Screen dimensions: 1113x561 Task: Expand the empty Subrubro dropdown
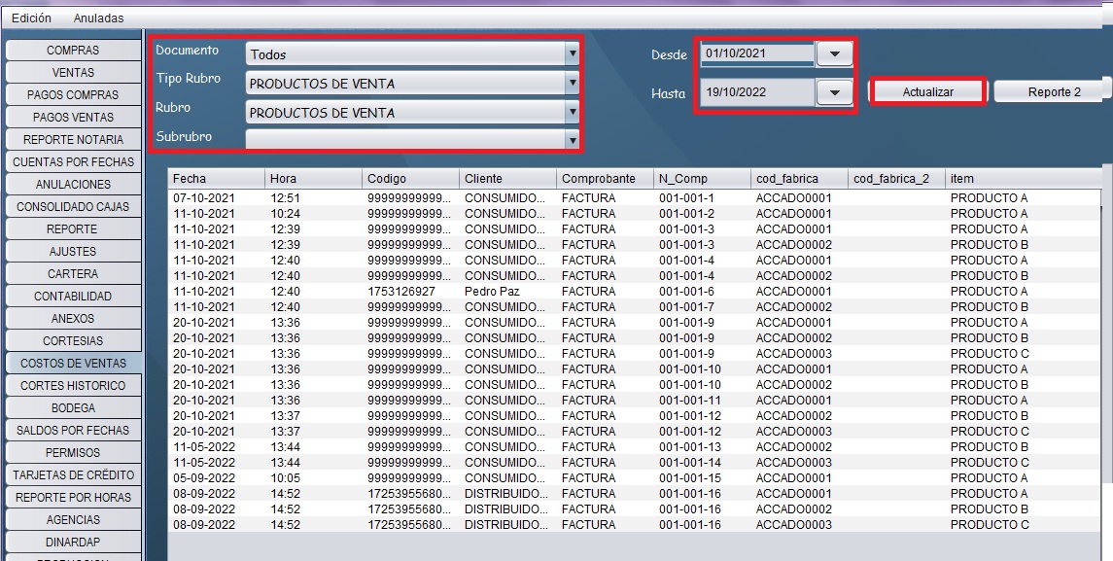point(573,140)
